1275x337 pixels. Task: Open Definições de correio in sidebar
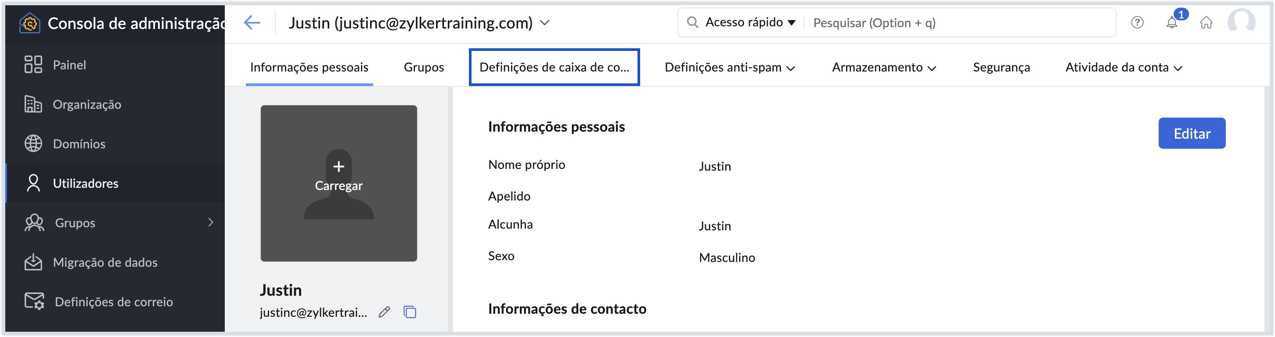tap(113, 302)
